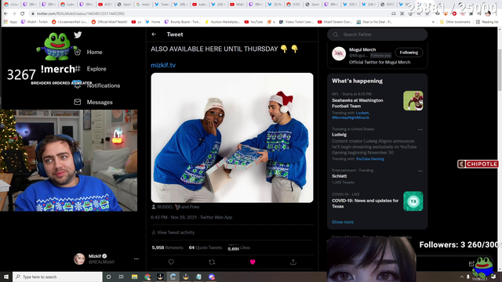Viewport: 502px width, 282px height.
Task: Click the share icon under the tweet
Action: 293,262
